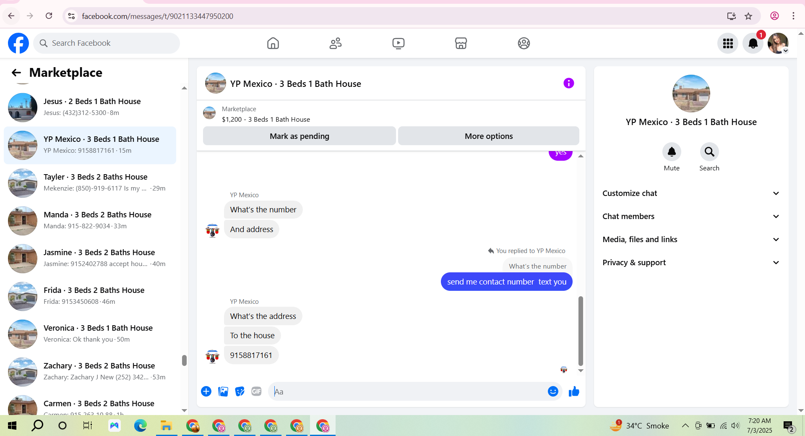This screenshot has width=805, height=436.
Task: Choose a sticker icon in composer
Action: point(240,392)
